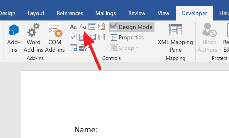Open the Design tab
This screenshot has height=138, width=229.
click(8, 13)
